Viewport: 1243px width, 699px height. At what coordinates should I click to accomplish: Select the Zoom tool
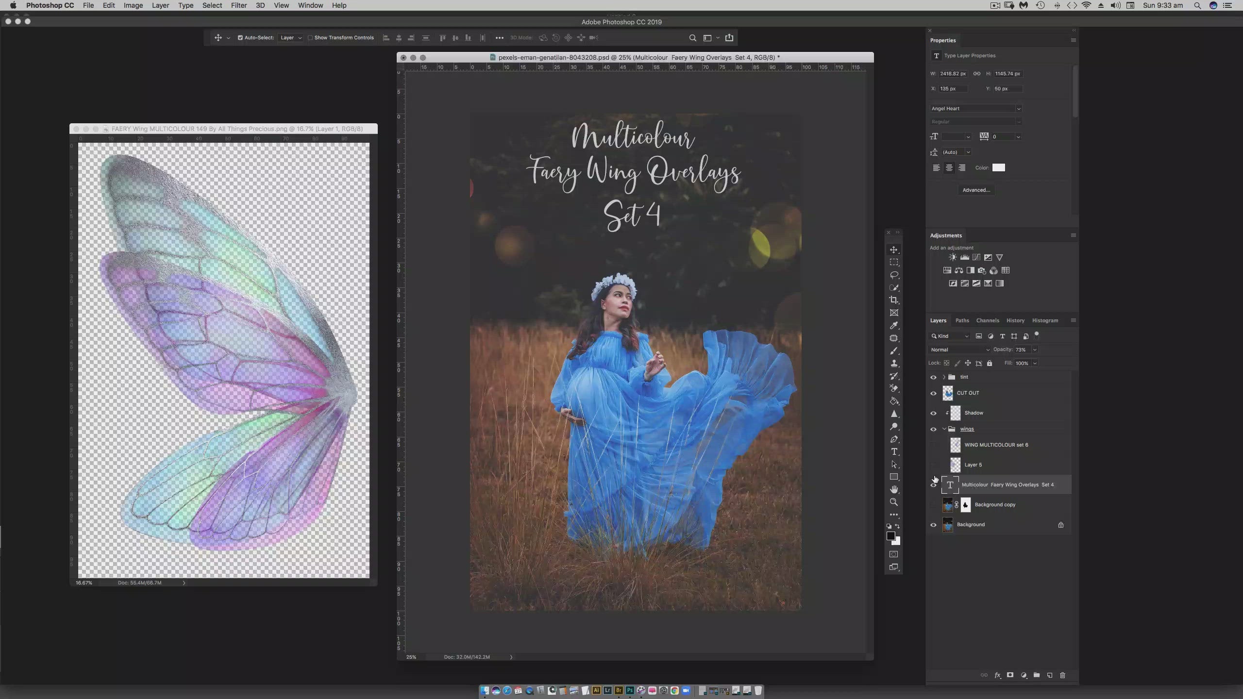894,502
